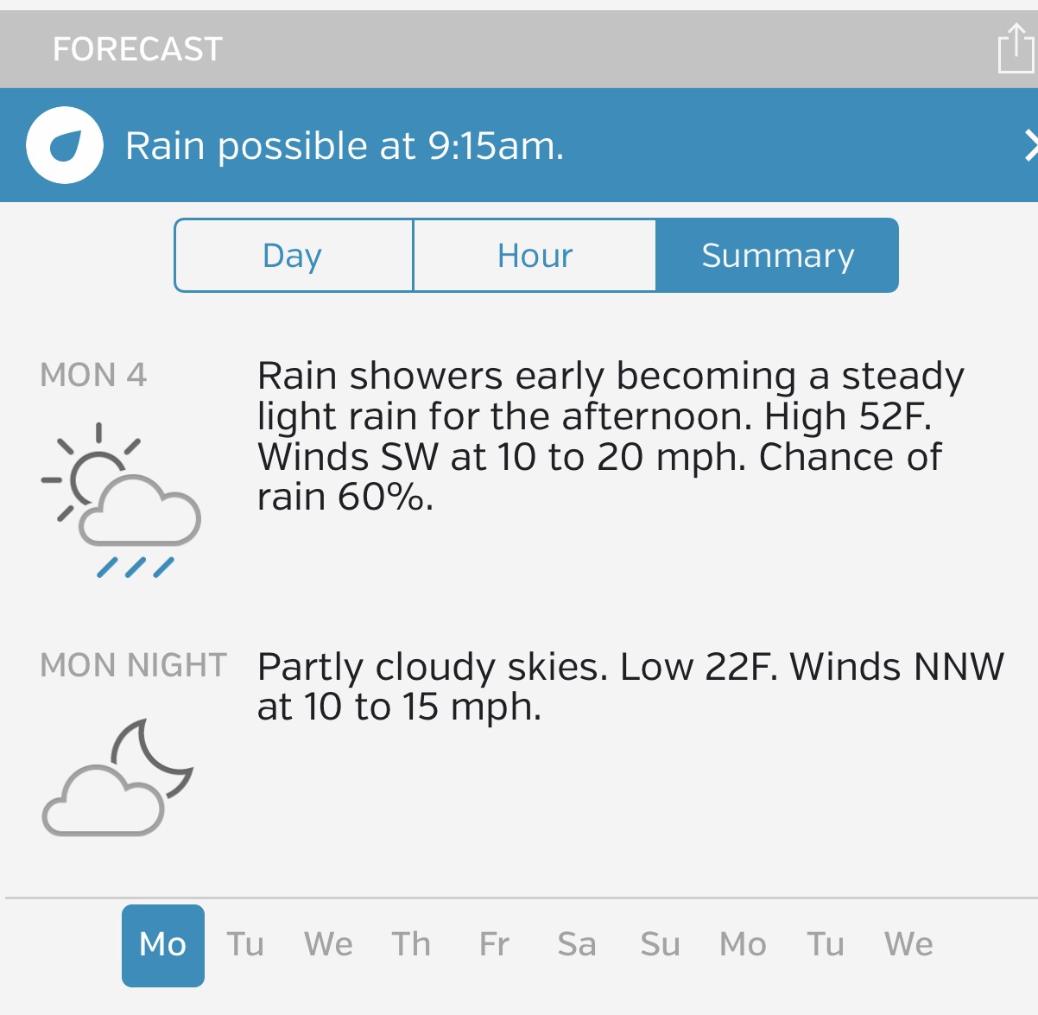This screenshot has height=1015, width=1038.
Task: Switch to the Day view
Action: [x=294, y=256]
